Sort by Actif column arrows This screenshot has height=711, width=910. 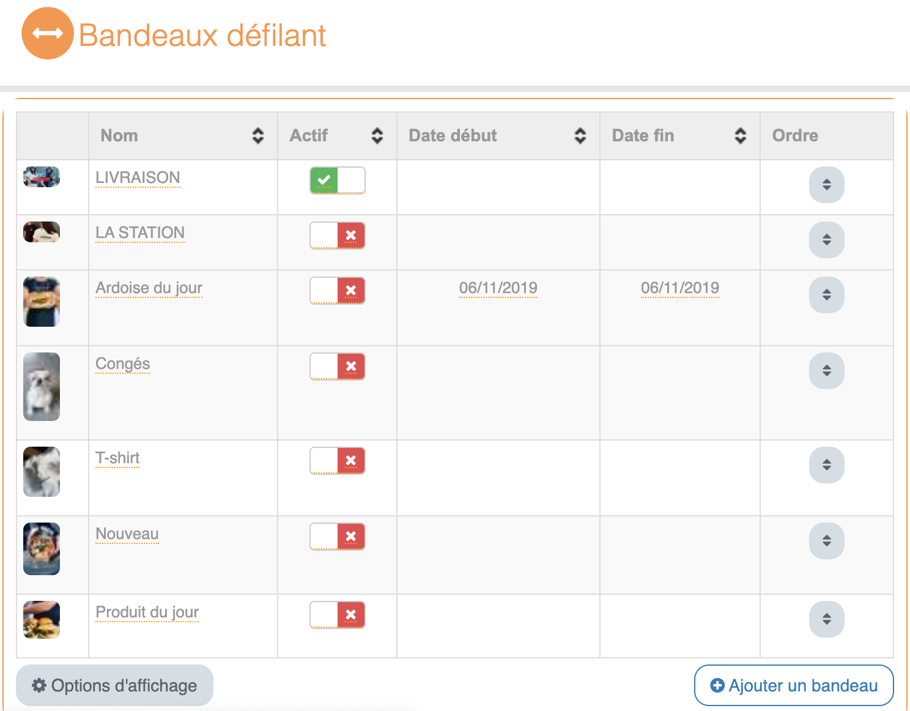click(377, 136)
